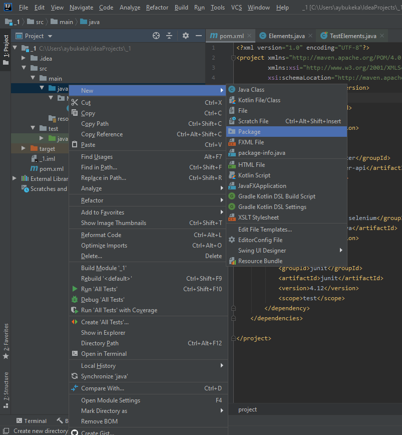Collapse the test folder
Screen dimensions: 402x435
pyautogui.click(x=33, y=128)
